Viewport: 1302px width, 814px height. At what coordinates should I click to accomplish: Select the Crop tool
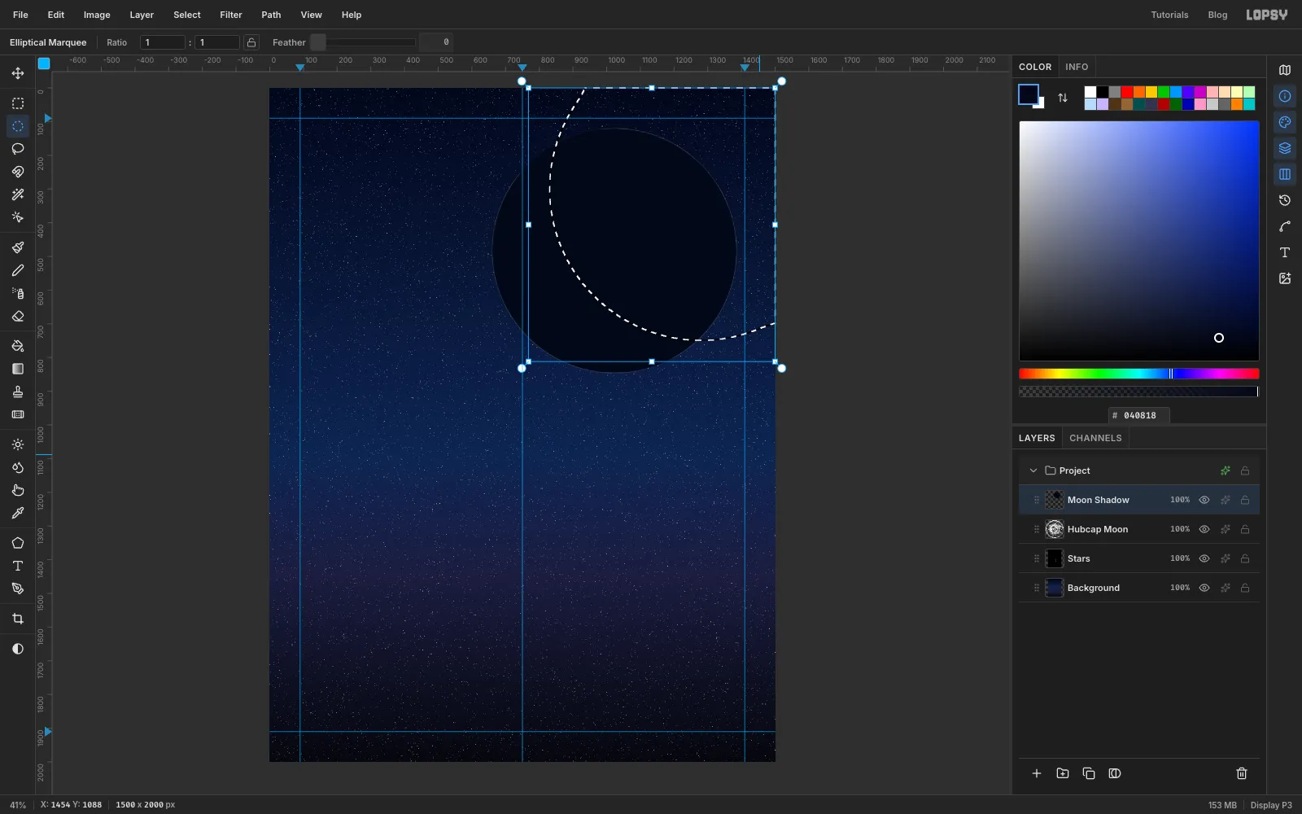(x=17, y=619)
